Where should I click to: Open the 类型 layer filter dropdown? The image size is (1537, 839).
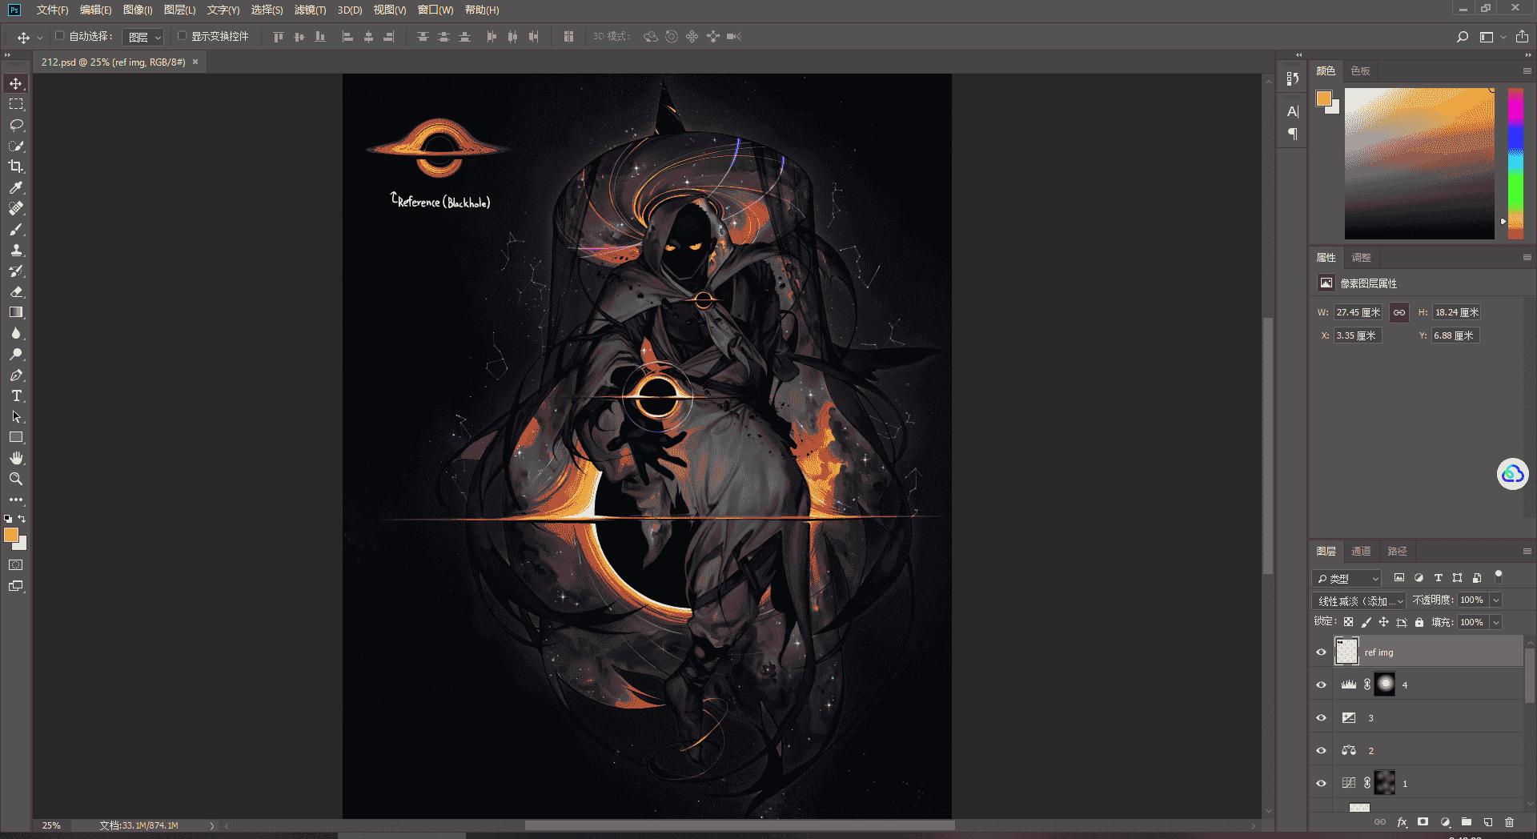click(1347, 578)
